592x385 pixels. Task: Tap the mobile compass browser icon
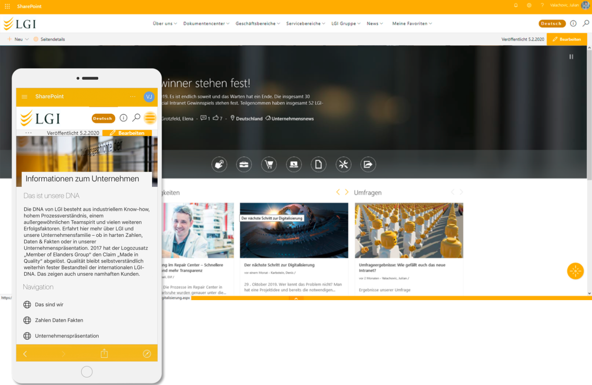pyautogui.click(x=147, y=354)
